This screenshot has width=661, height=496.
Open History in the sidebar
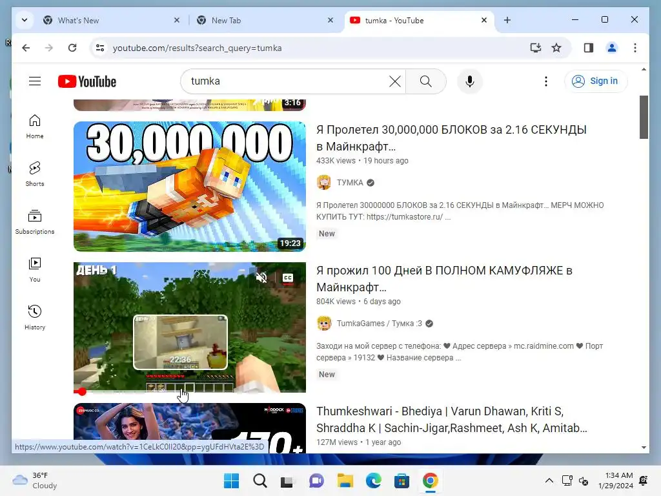[x=35, y=318]
